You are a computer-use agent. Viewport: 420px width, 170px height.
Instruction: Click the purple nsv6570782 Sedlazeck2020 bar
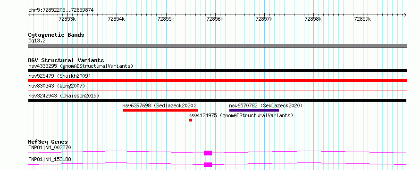(x=254, y=110)
